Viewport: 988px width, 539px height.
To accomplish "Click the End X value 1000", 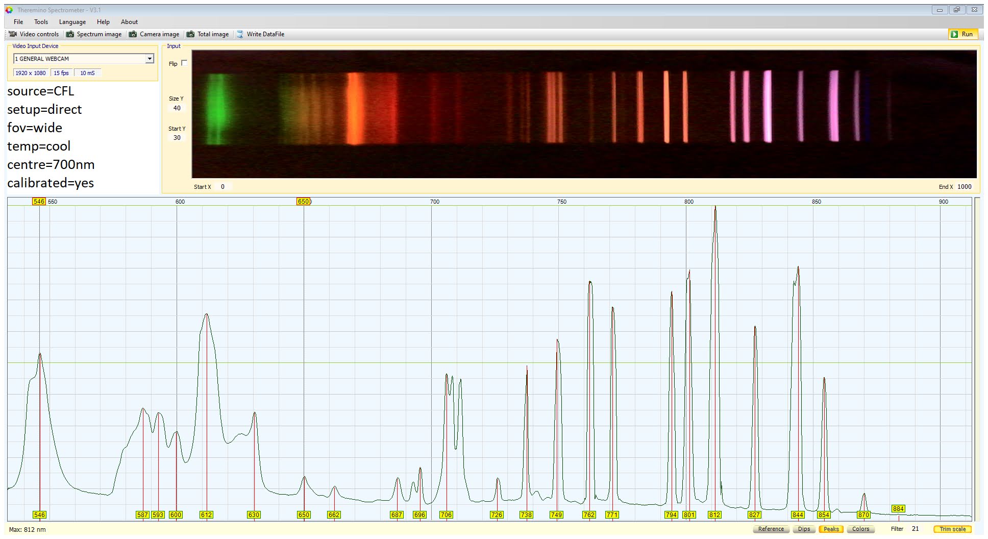I will [964, 187].
